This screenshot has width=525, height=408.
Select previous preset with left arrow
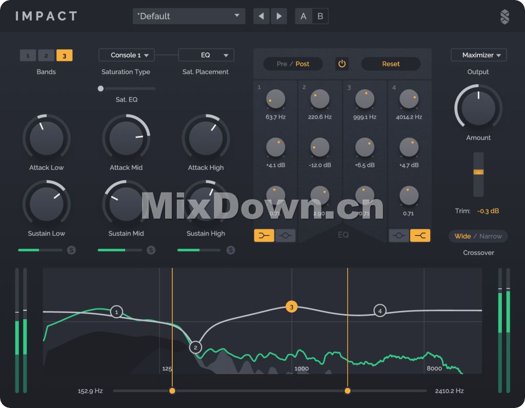[x=261, y=16]
